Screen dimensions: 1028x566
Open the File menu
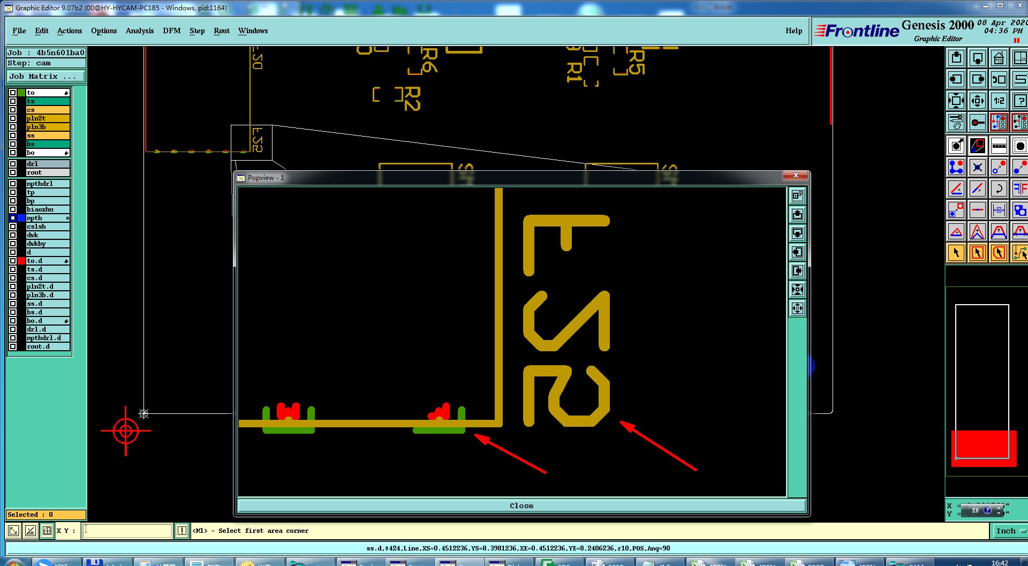19,31
